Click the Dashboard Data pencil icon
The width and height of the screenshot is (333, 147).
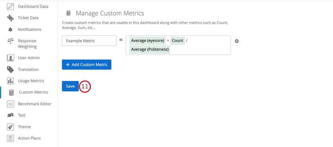pos(11,7)
